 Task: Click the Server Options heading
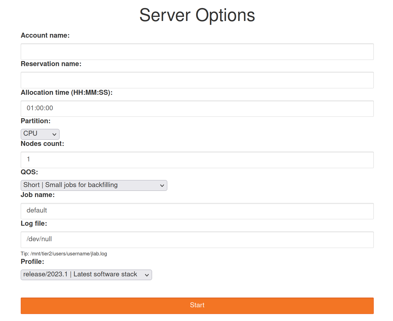pos(197,15)
